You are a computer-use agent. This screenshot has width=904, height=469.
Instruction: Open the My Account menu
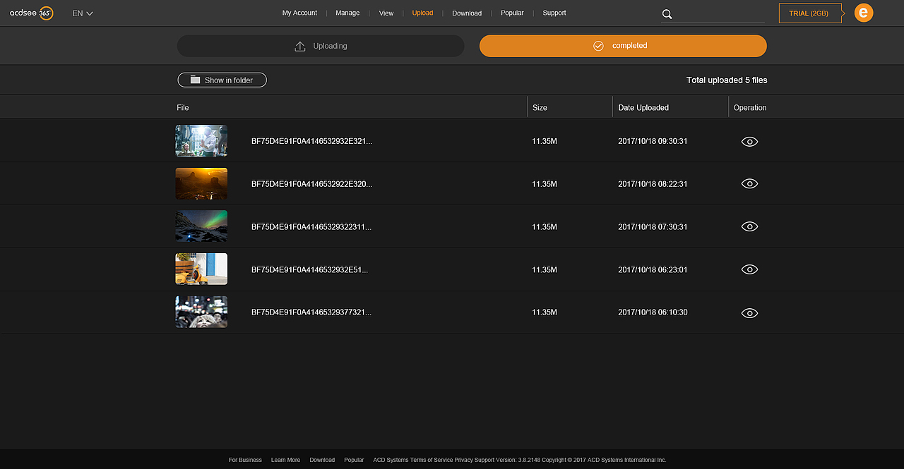coord(299,13)
